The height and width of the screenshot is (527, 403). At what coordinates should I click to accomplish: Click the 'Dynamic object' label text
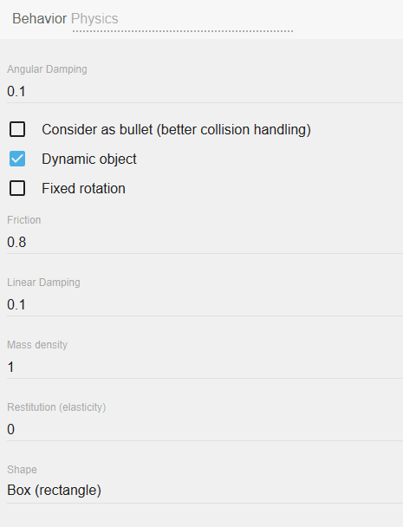pos(89,159)
